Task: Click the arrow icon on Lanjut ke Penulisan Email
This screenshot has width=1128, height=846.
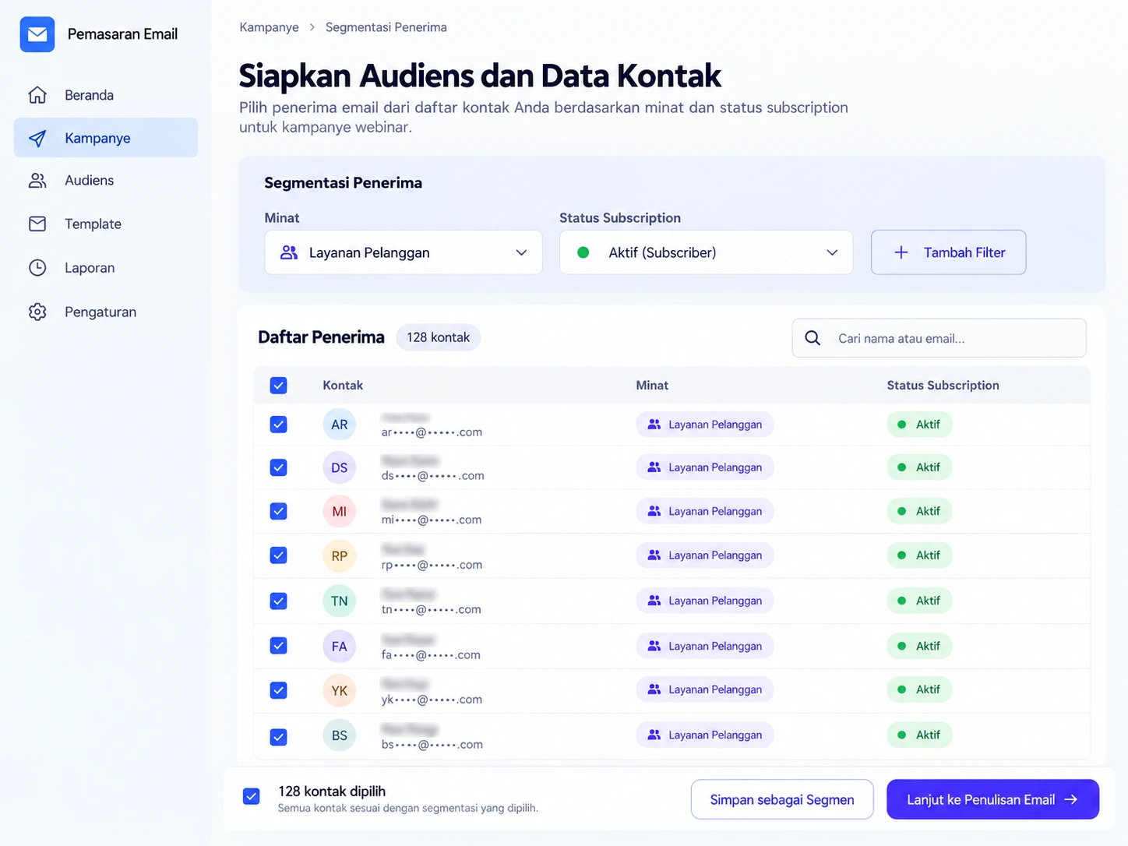Action: click(x=1071, y=799)
